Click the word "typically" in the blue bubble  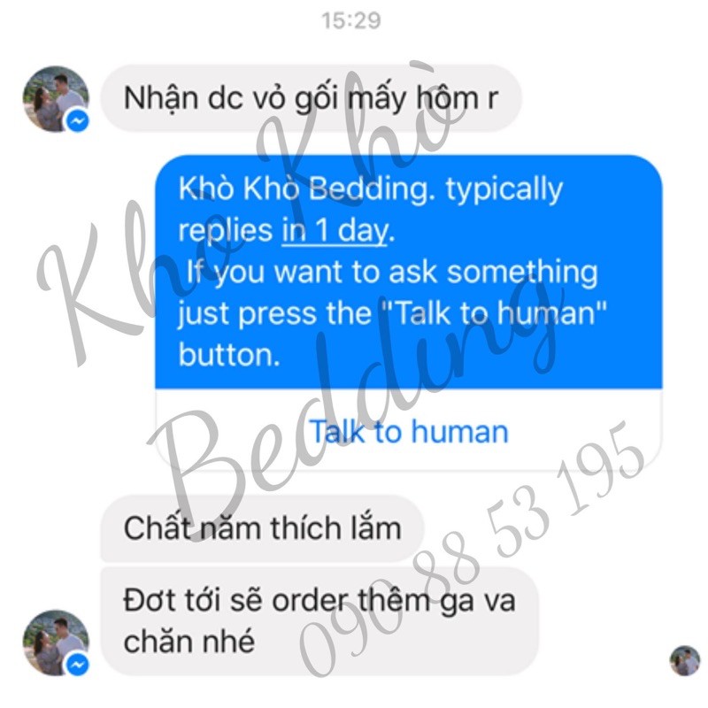pyautogui.click(x=504, y=189)
